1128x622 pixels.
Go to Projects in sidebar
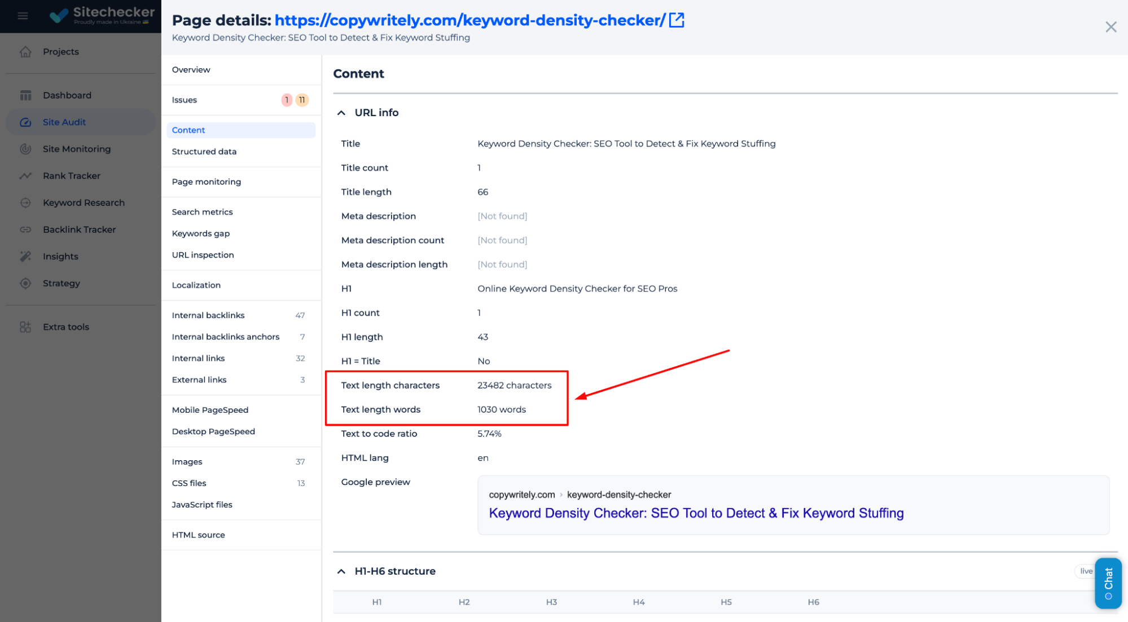click(61, 51)
